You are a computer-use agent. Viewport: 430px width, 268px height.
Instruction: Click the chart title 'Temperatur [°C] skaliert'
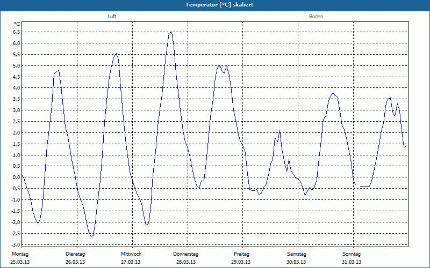pyautogui.click(x=219, y=5)
